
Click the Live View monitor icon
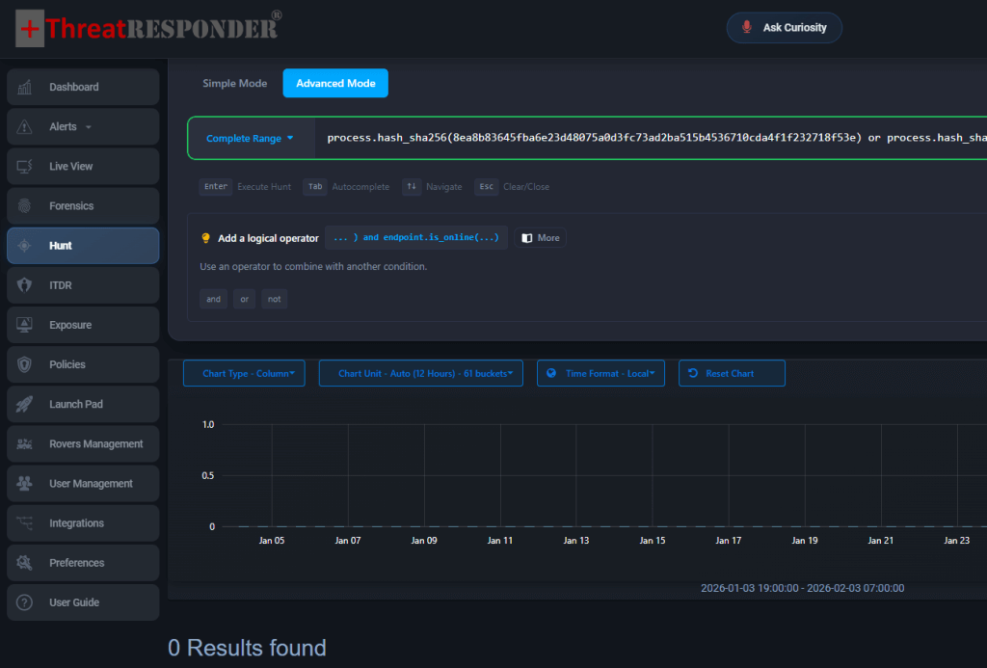pos(25,167)
